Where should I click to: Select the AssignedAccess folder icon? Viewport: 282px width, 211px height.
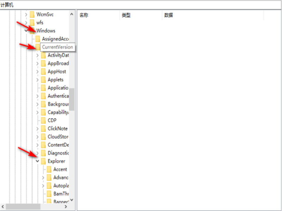point(37,39)
